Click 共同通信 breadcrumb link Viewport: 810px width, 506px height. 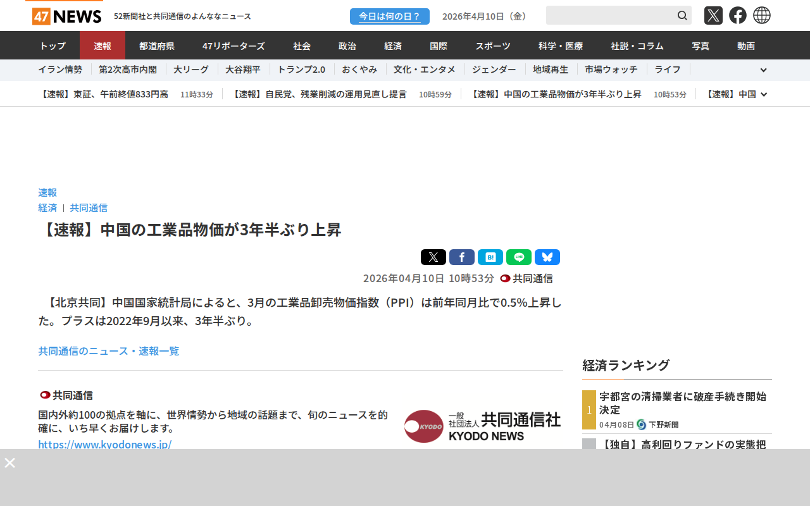89,207
